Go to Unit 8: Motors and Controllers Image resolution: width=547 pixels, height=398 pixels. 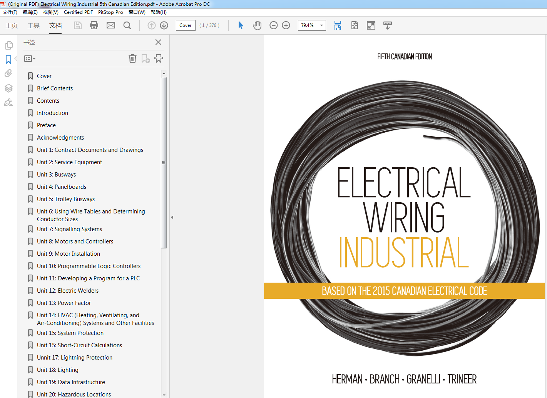(x=75, y=241)
